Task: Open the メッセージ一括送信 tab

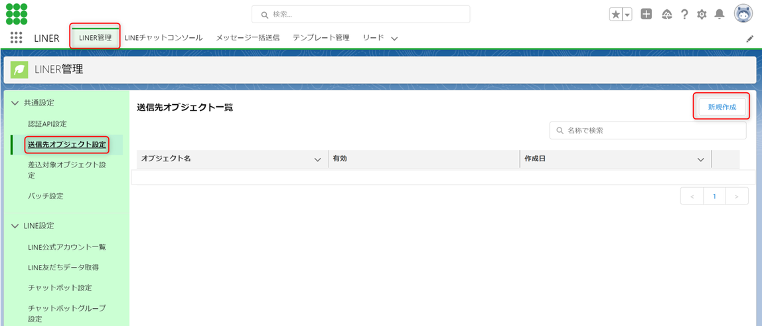Action: pos(248,38)
